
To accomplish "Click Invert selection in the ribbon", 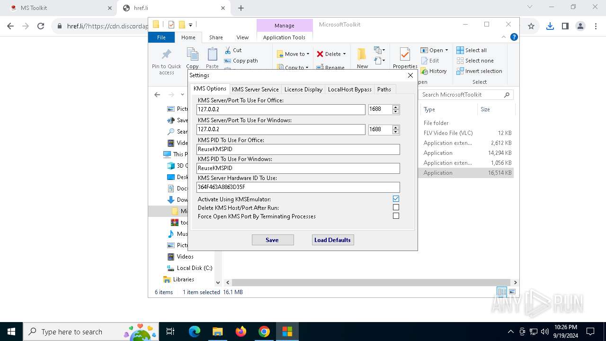I will click(479, 71).
